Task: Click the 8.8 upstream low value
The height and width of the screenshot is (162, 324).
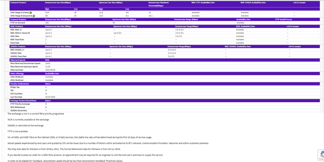Action: click(x=127, y=13)
